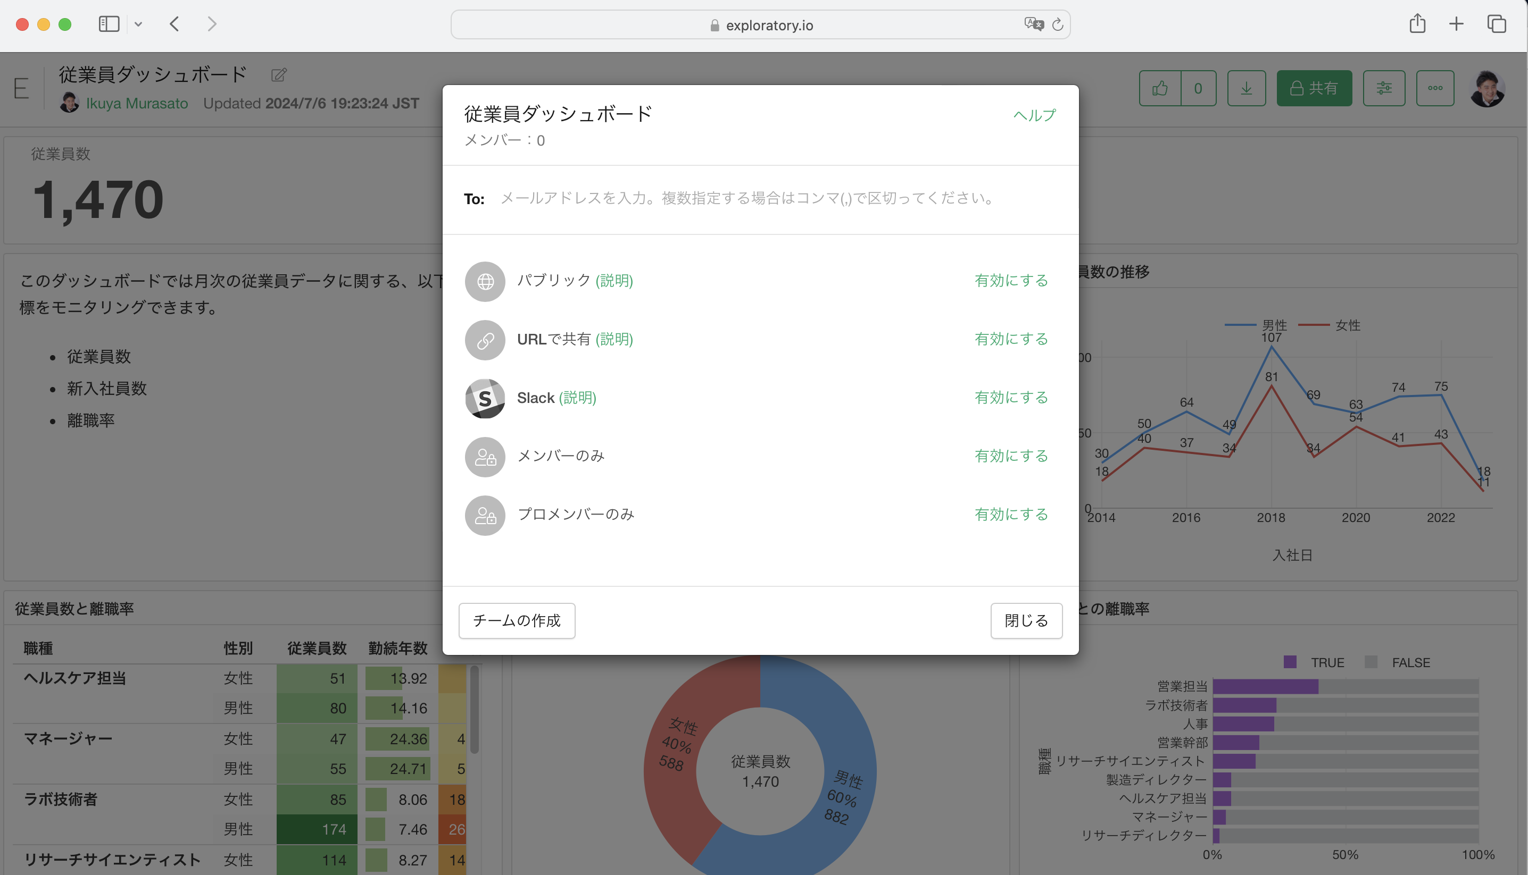Open the Ikuya Murasato author link
1528x875 pixels.
coord(137,103)
